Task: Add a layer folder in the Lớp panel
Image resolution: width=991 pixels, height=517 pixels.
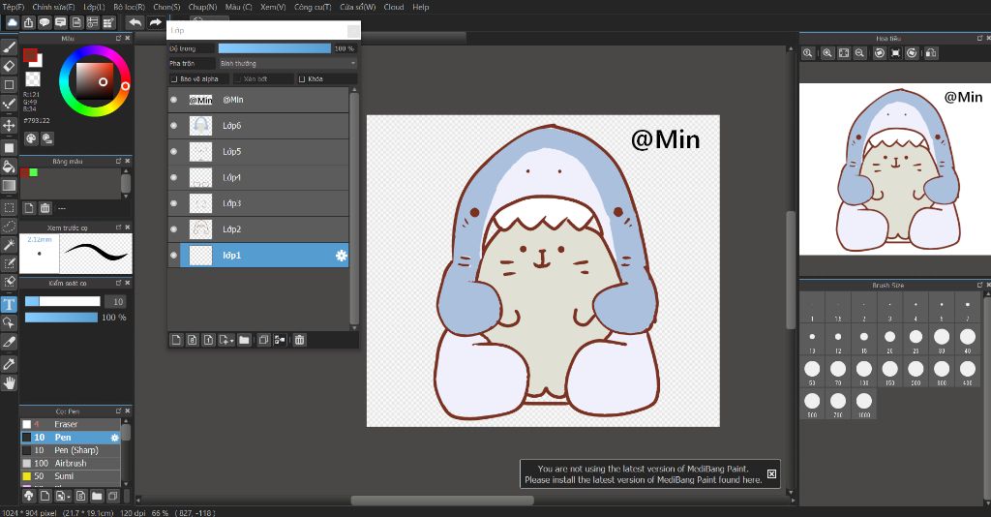Action: pos(244,340)
